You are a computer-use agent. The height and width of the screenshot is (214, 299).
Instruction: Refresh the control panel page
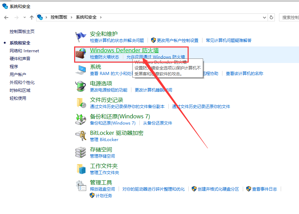point(271,18)
